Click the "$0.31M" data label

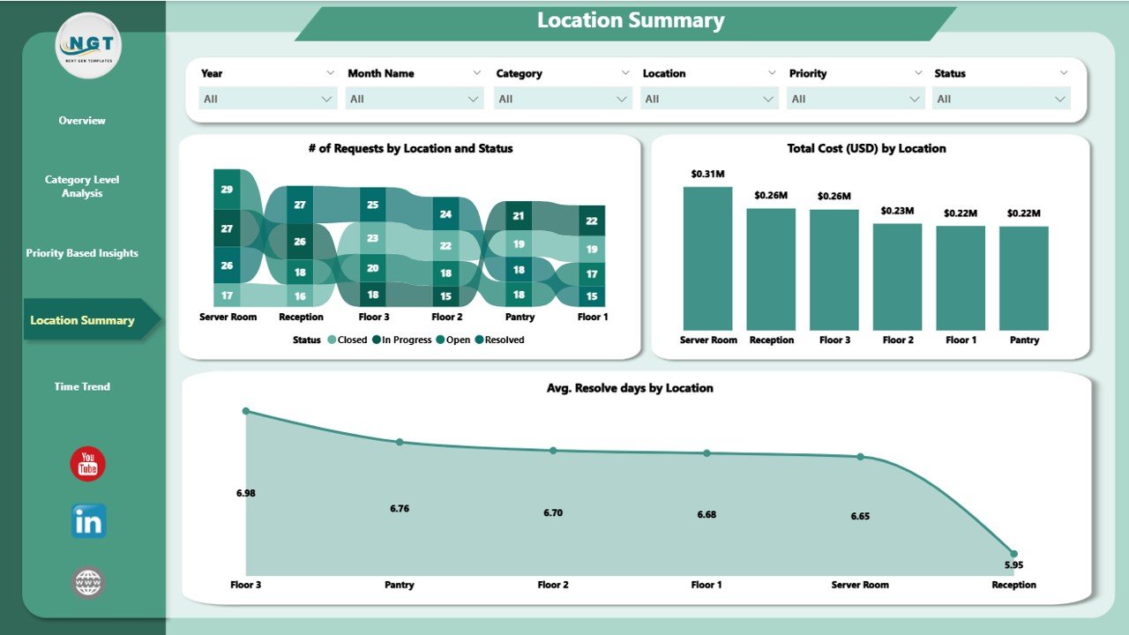click(x=707, y=174)
